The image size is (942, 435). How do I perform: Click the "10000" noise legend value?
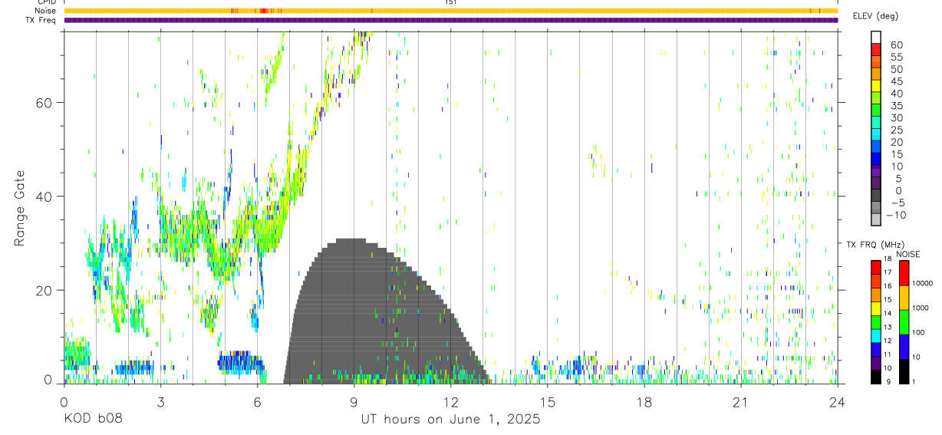pyautogui.click(x=922, y=283)
